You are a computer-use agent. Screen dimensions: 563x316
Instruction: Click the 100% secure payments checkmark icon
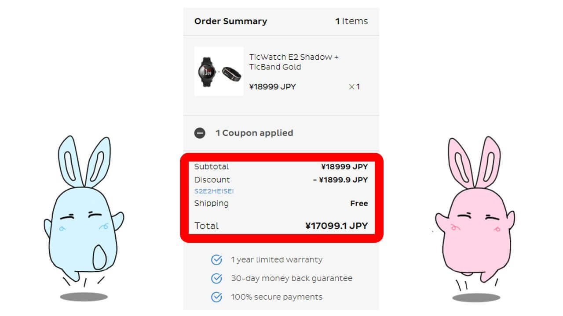pos(216,297)
